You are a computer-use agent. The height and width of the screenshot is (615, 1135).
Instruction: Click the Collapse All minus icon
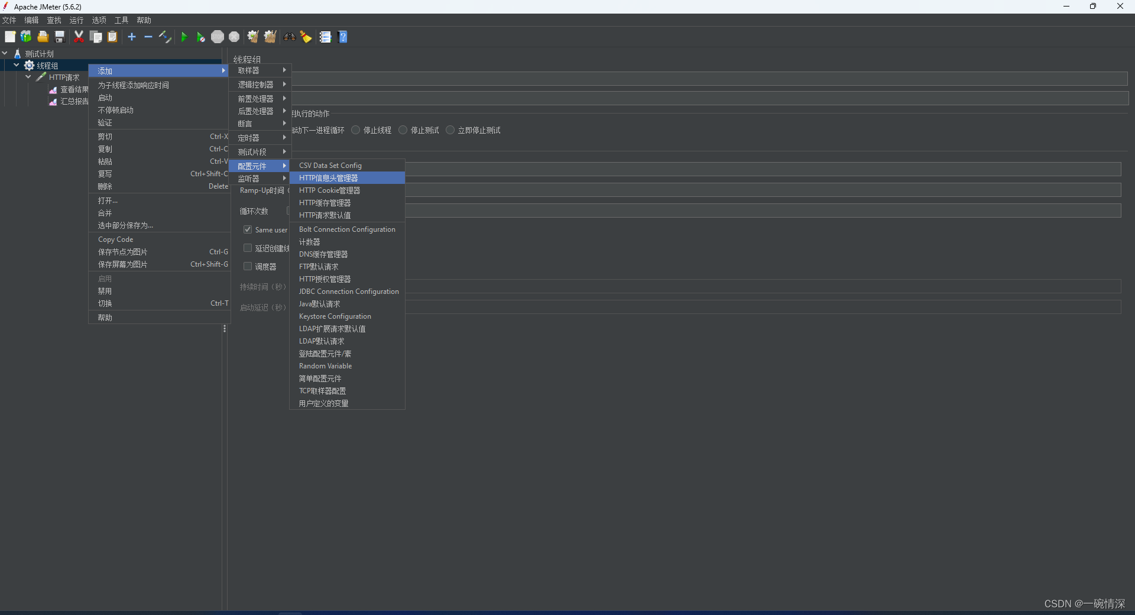coord(148,37)
